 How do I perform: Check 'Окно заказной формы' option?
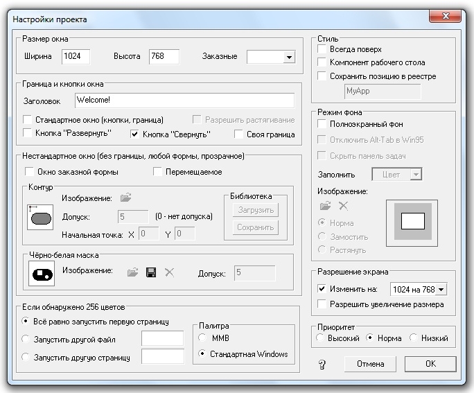[29, 172]
